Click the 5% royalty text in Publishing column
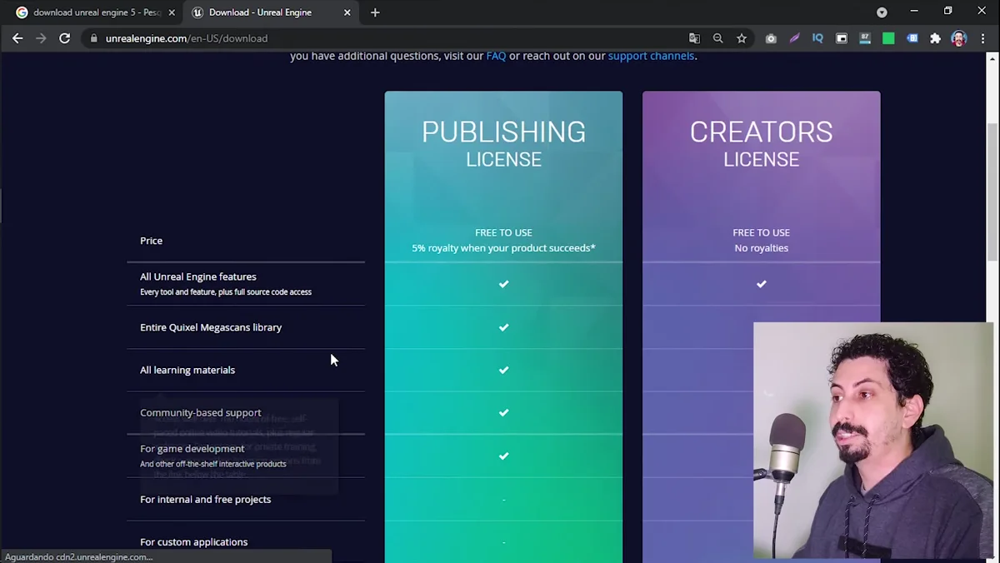The image size is (1000, 563). [x=503, y=248]
